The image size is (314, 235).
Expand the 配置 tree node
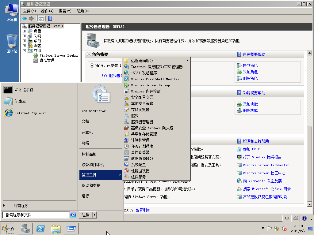[x=24, y=46]
